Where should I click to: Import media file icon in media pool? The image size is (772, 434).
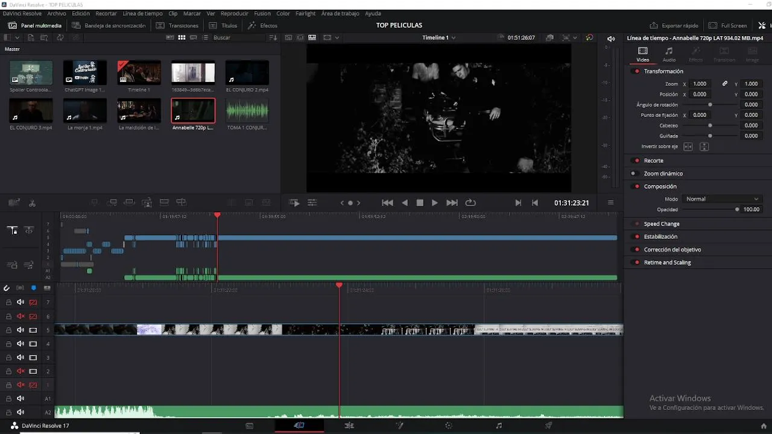click(x=30, y=37)
